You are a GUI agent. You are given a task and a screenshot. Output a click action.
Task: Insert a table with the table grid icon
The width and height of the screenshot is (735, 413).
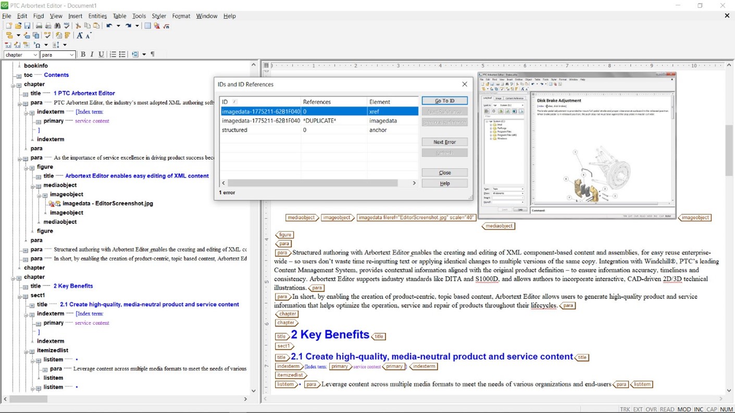[147, 25]
